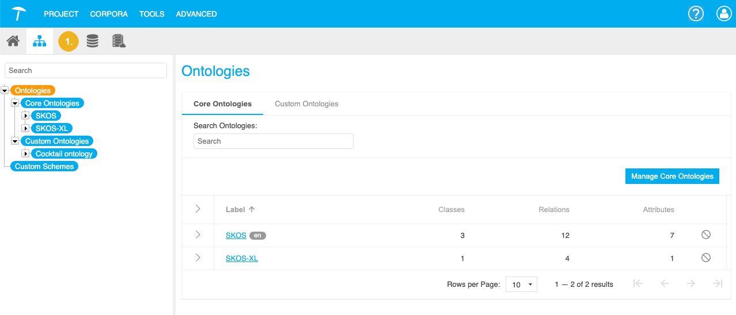Click the disable icon in SKOS row
The width and height of the screenshot is (736, 315).
click(x=706, y=235)
